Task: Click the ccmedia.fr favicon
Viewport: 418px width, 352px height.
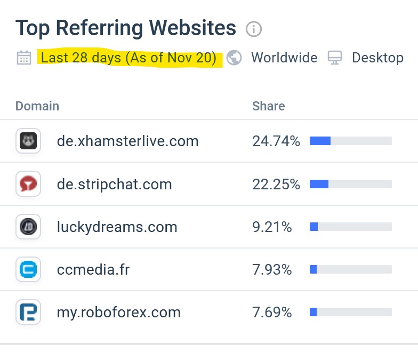Action: pos(28,269)
